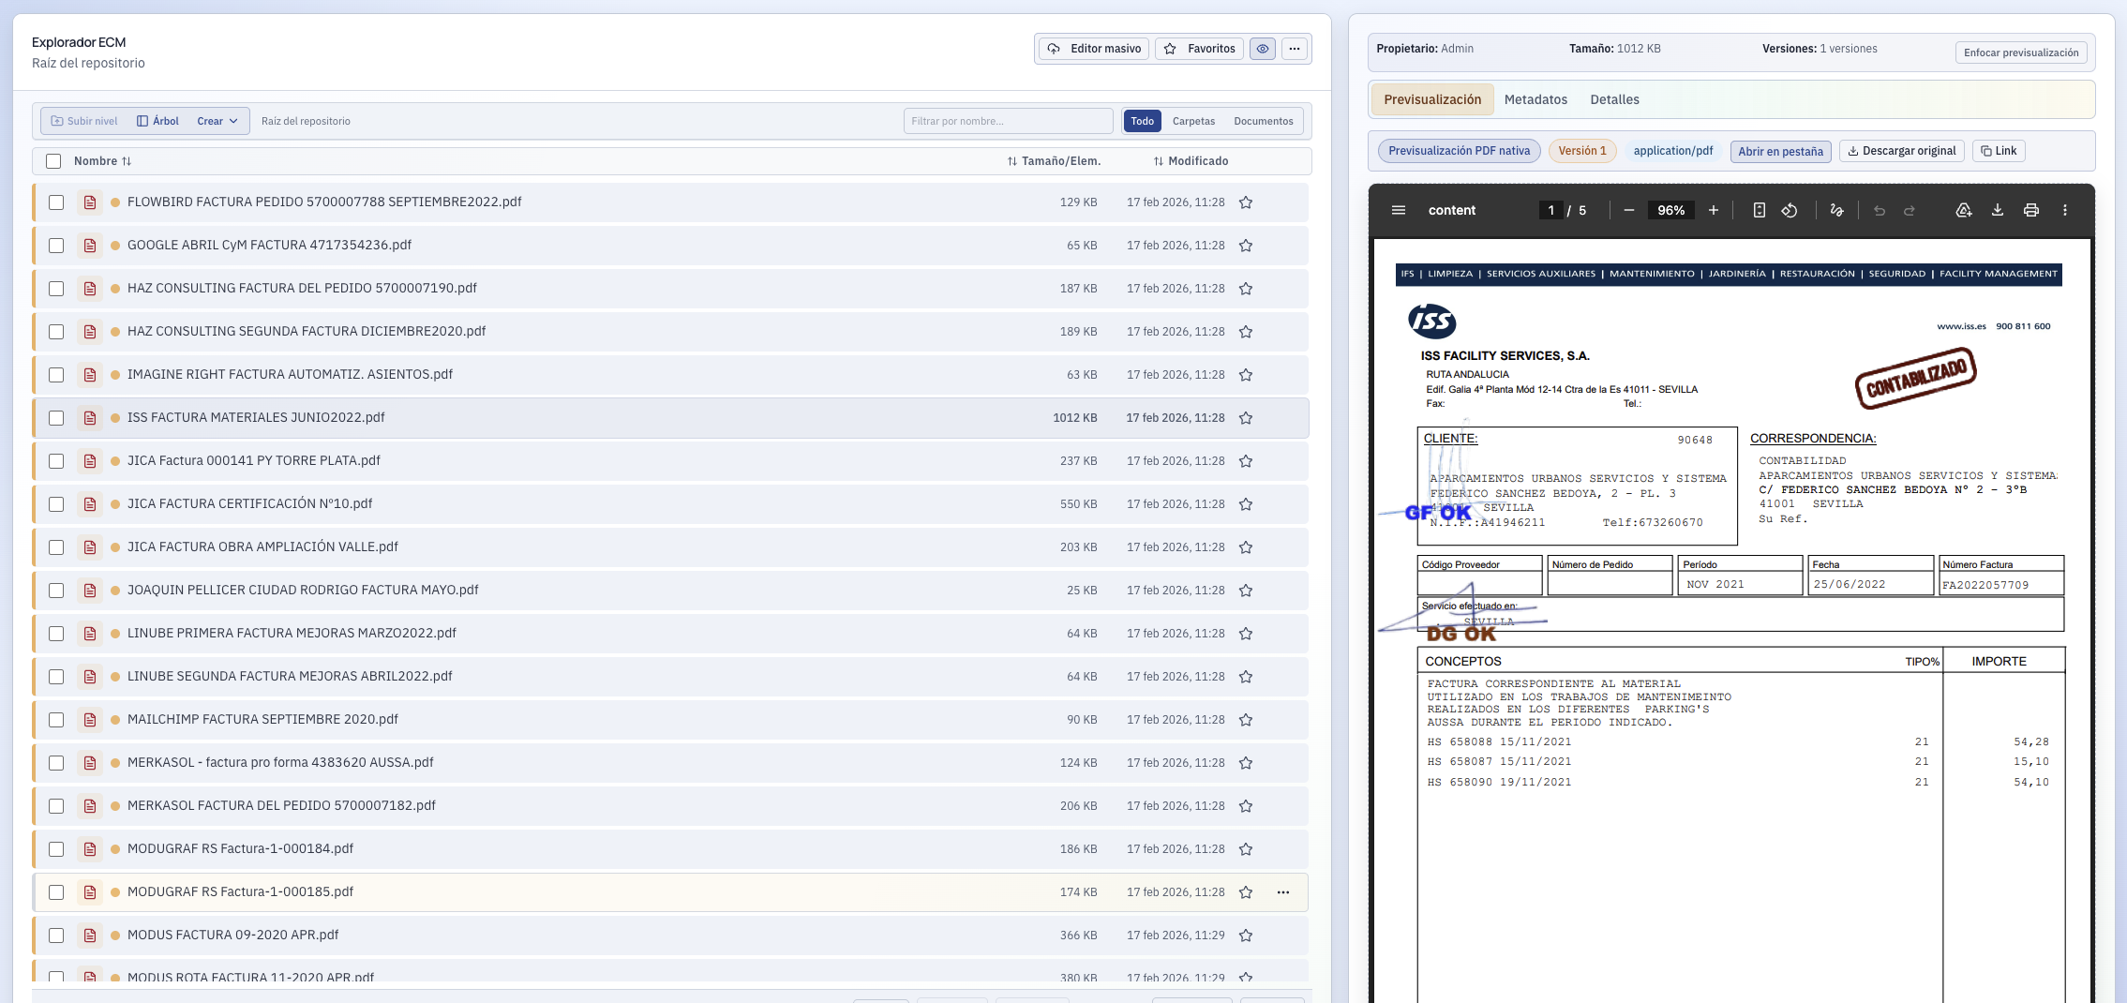Click the add to Drive icon
This screenshot has width=2127, height=1003.
[1964, 210]
